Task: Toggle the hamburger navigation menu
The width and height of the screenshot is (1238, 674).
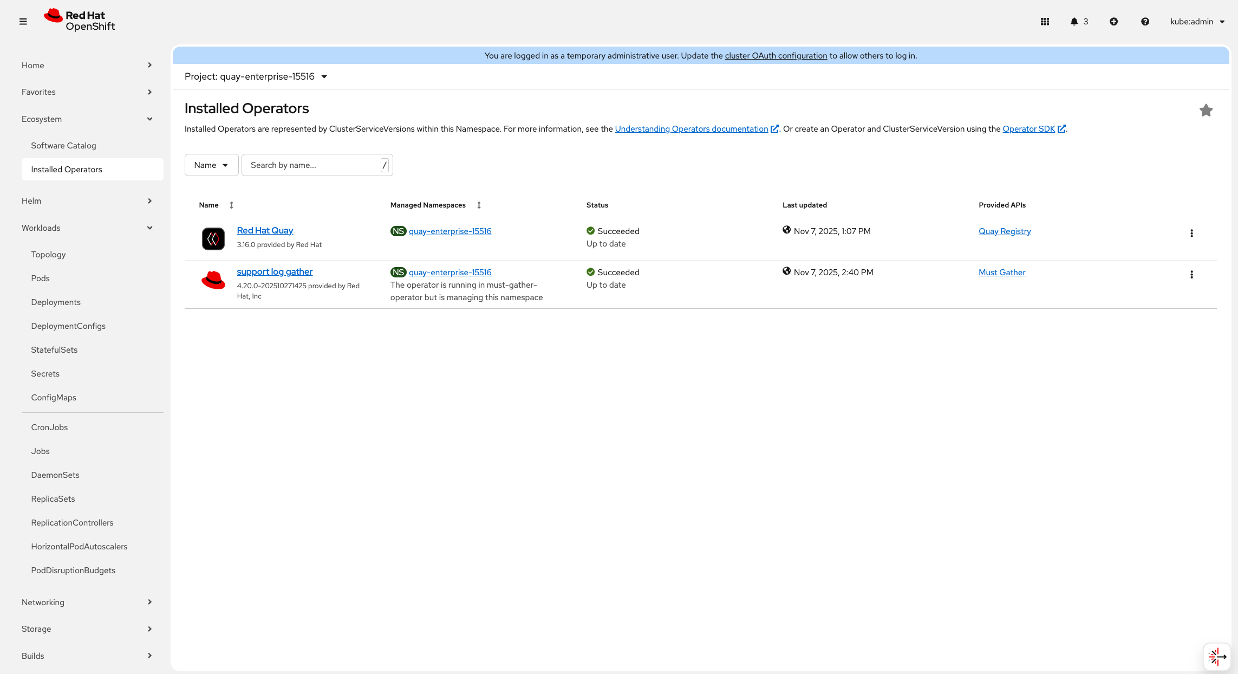Action: click(x=23, y=22)
